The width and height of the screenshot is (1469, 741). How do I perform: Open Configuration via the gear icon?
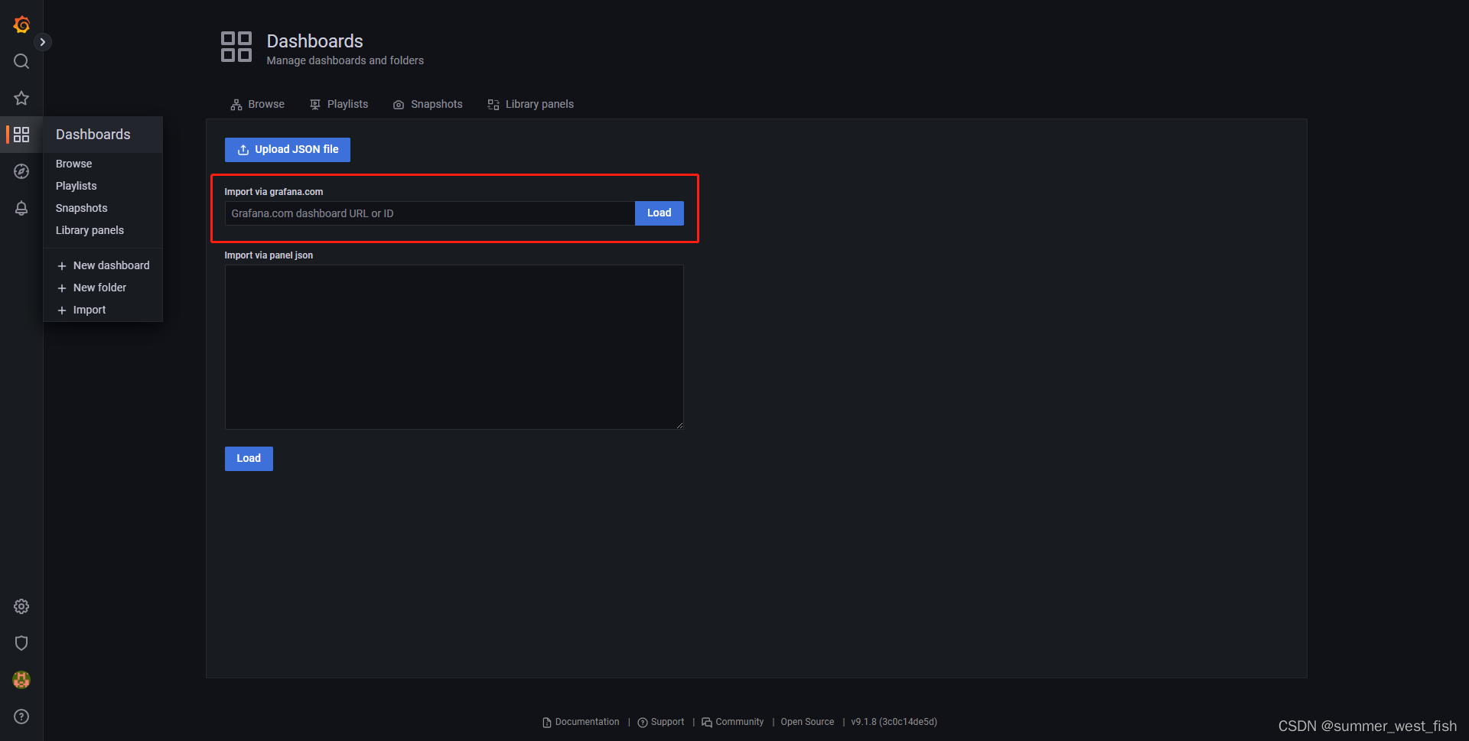(21, 606)
